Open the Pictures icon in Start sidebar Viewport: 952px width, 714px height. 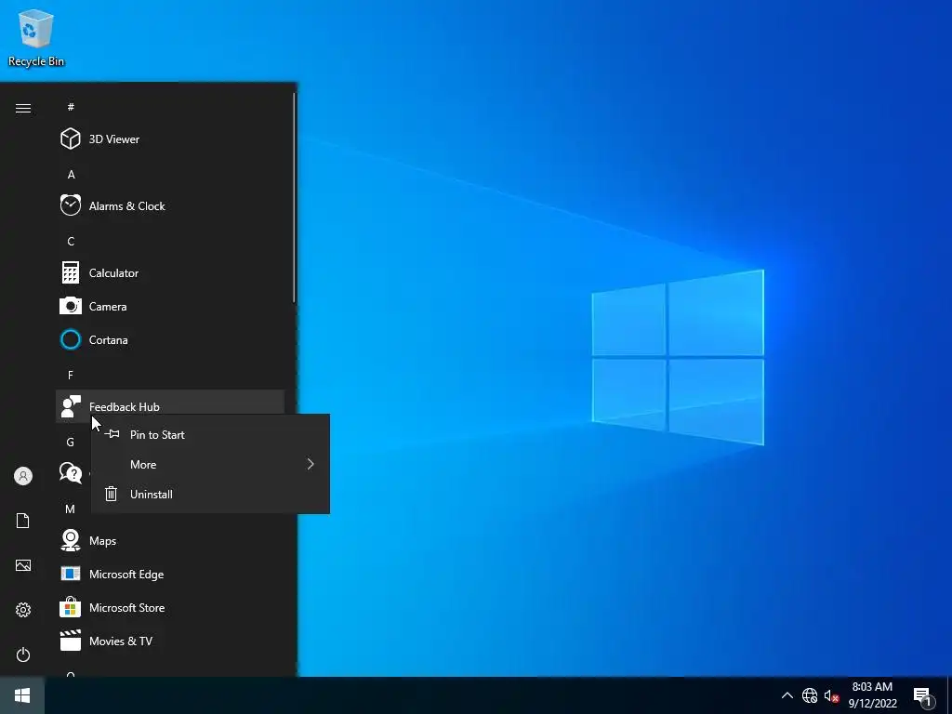coord(23,565)
